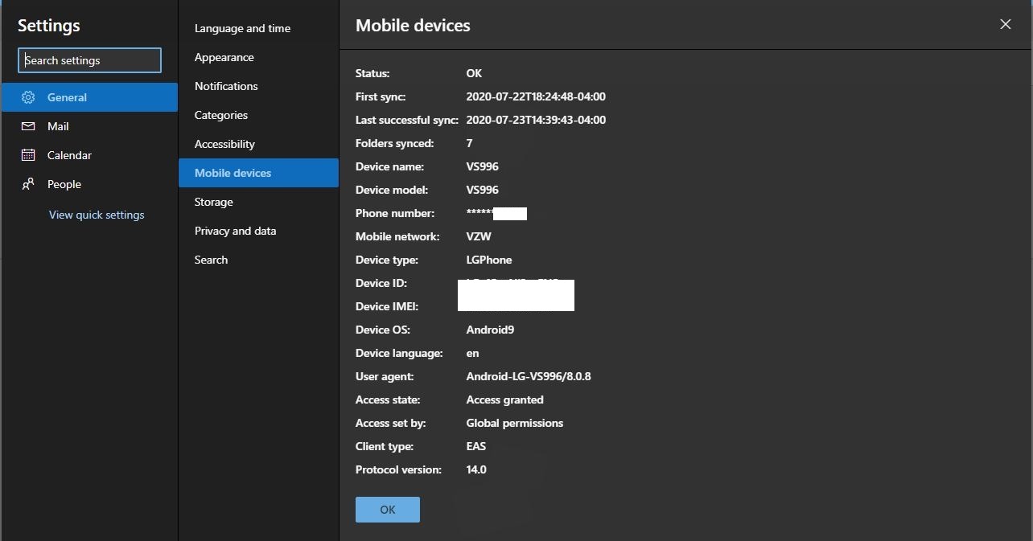Select the General settings section
The height and width of the screenshot is (541, 1033).
(x=89, y=97)
